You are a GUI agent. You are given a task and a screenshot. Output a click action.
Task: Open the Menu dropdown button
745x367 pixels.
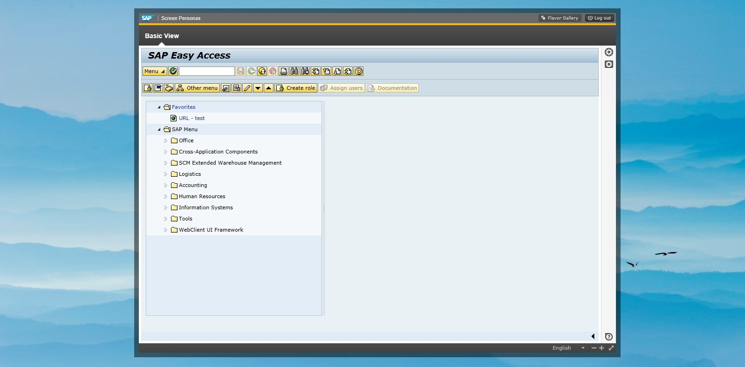pos(155,71)
